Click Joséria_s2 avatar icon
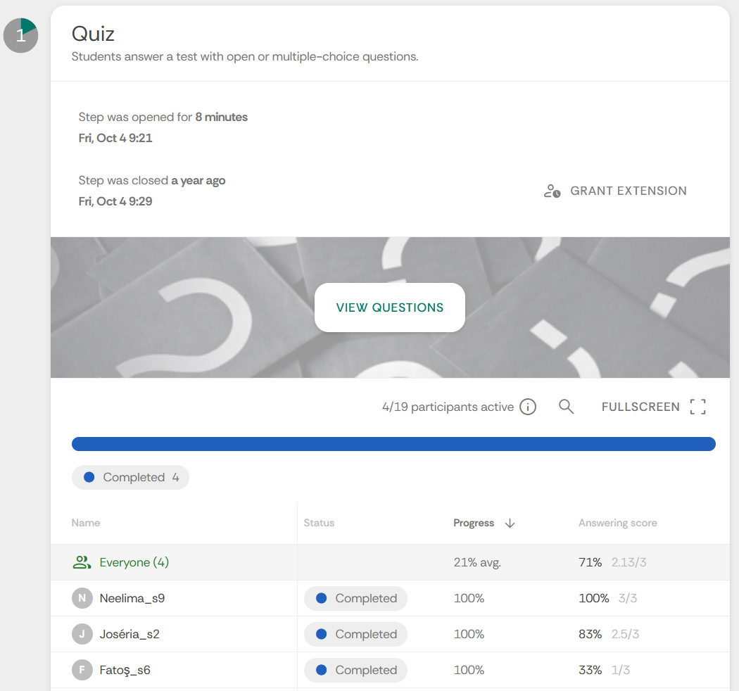 click(82, 634)
